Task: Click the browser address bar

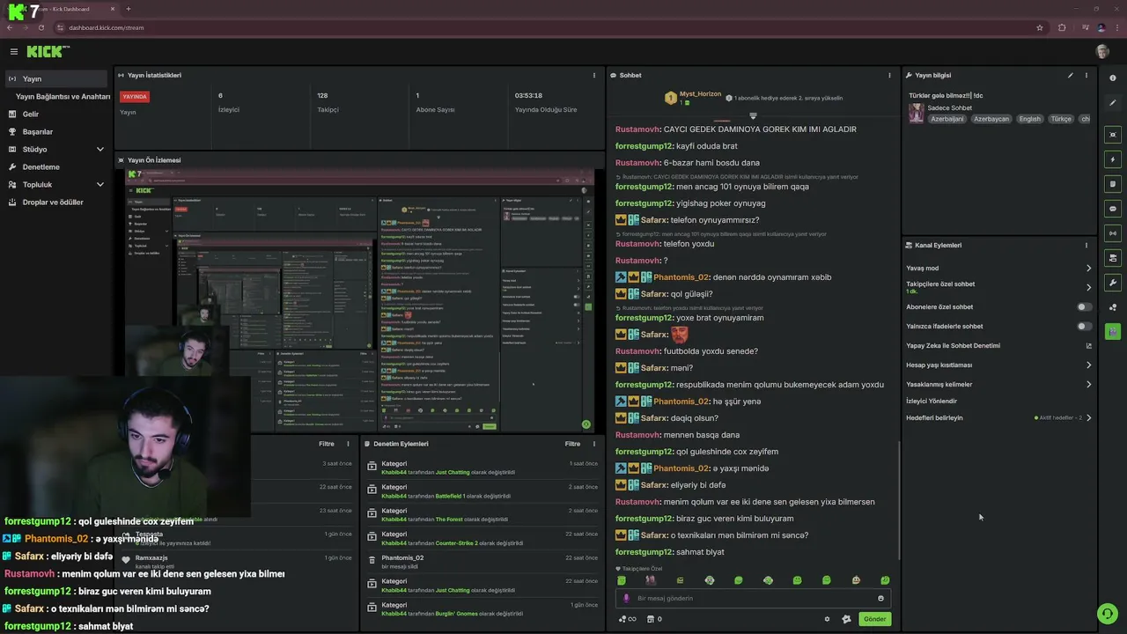Action: point(546,27)
